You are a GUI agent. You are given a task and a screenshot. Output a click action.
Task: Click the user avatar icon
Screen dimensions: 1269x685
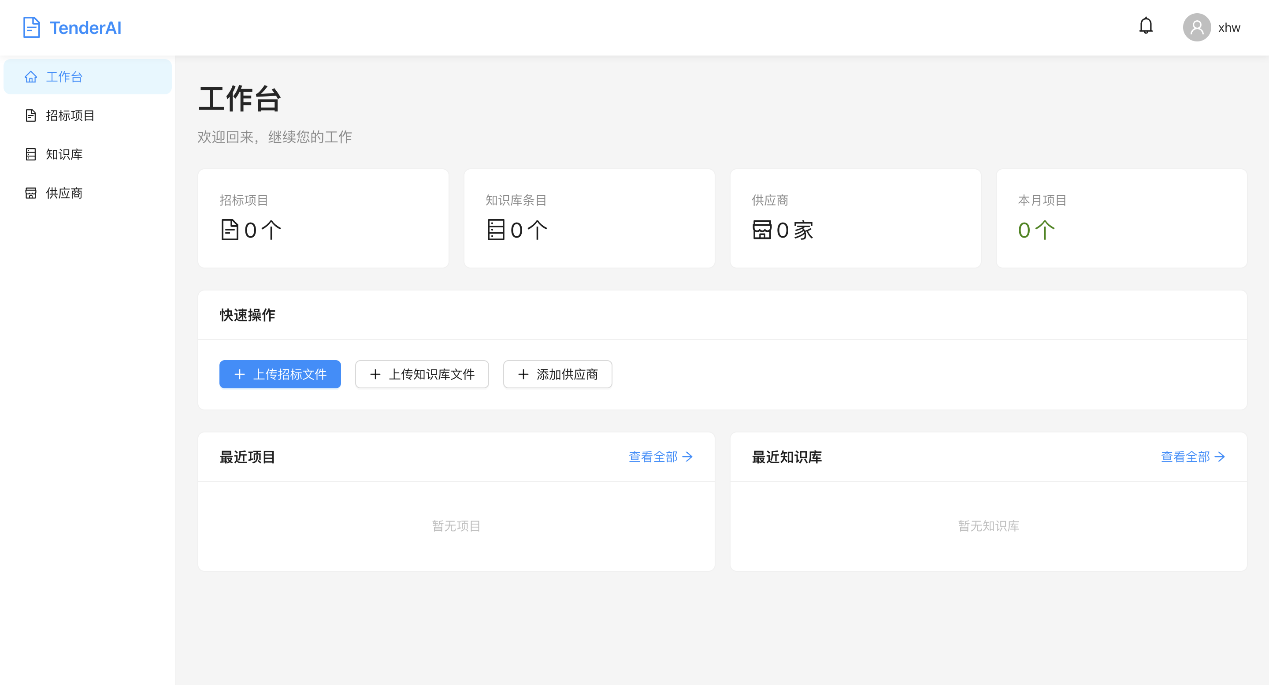(x=1197, y=28)
